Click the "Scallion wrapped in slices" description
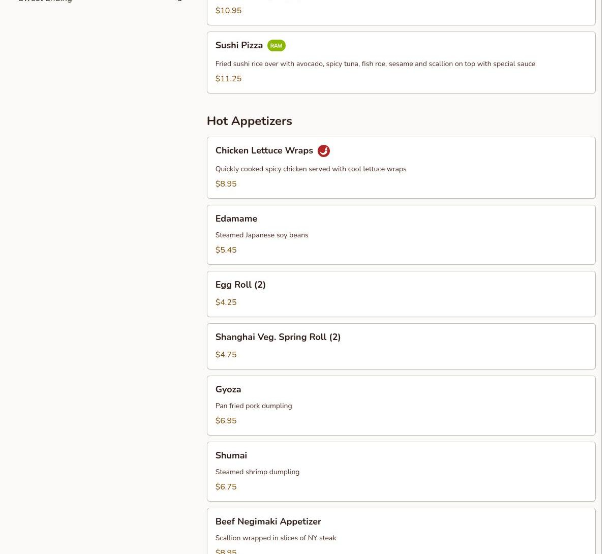The image size is (612, 554). pyautogui.click(x=276, y=538)
